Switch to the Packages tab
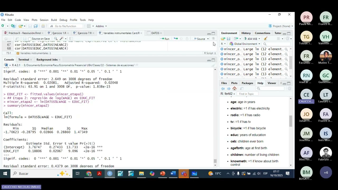Image resolution: width=338 pixels, height=190 pixels. coord(247,83)
